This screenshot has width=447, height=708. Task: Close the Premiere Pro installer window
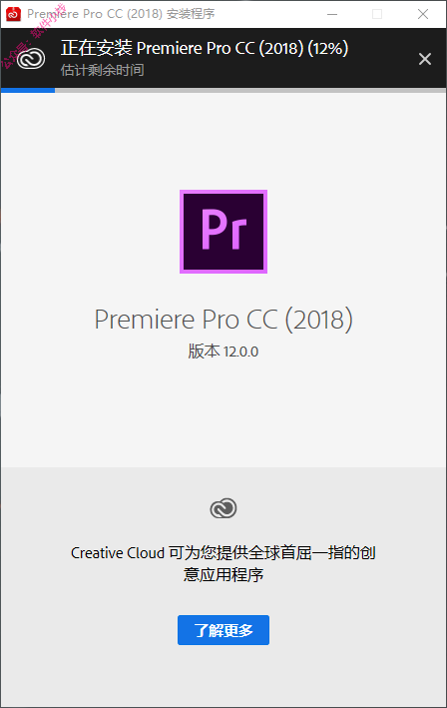[423, 14]
